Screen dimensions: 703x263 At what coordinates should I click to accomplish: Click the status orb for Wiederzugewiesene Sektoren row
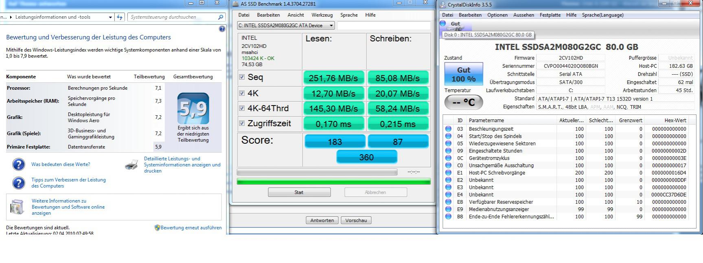point(448,144)
